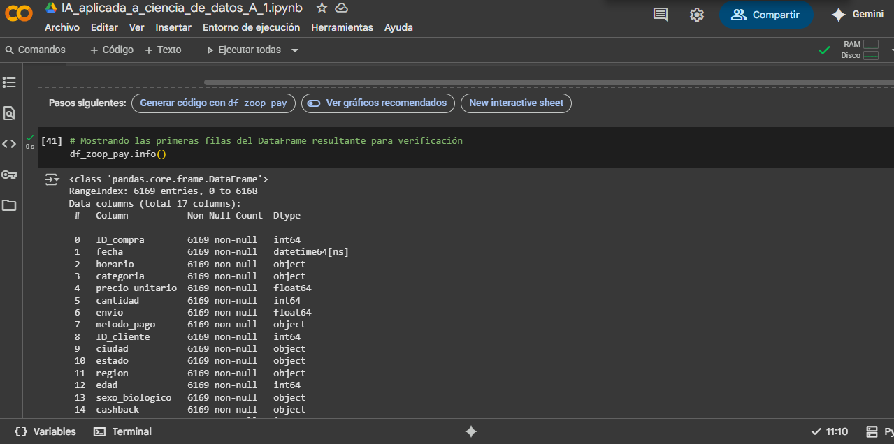The height and width of the screenshot is (444, 894).
Task: Click the RangeIndex 6169 entries output line
Action: click(x=164, y=191)
